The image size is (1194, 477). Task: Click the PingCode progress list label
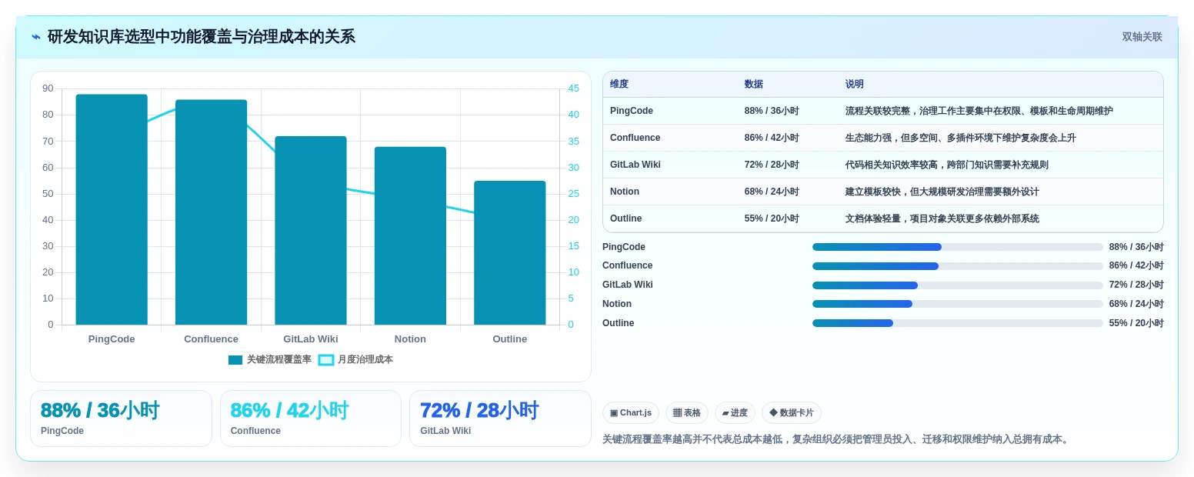point(624,247)
